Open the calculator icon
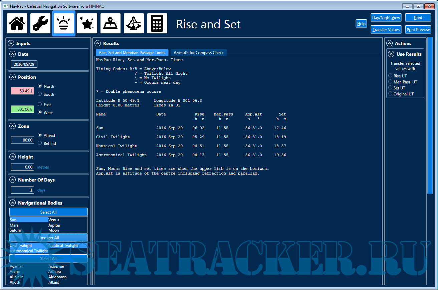 click(157, 23)
